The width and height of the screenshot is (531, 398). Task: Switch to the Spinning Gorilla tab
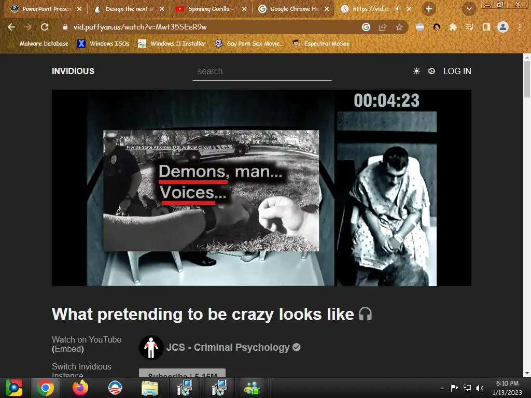tap(210, 9)
